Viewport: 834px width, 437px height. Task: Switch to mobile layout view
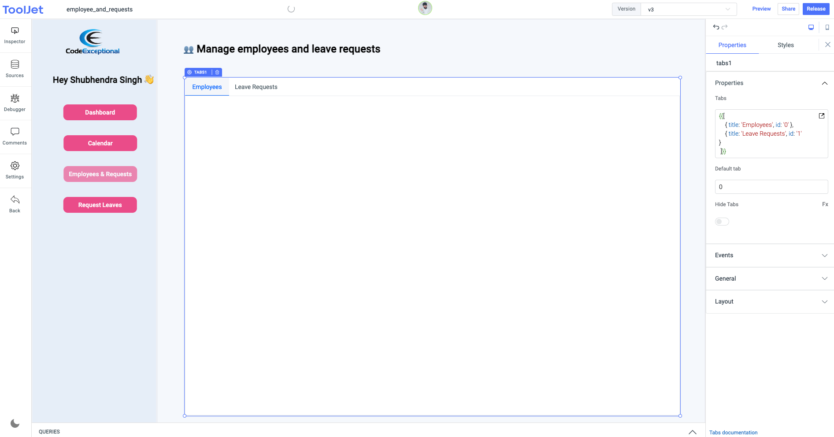click(x=827, y=27)
